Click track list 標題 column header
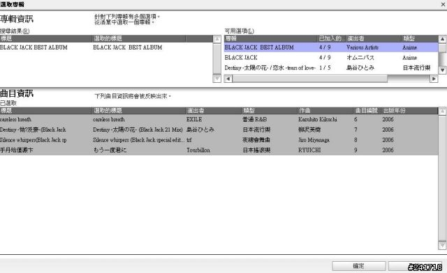The height and width of the screenshot is (273, 447). pos(46,111)
